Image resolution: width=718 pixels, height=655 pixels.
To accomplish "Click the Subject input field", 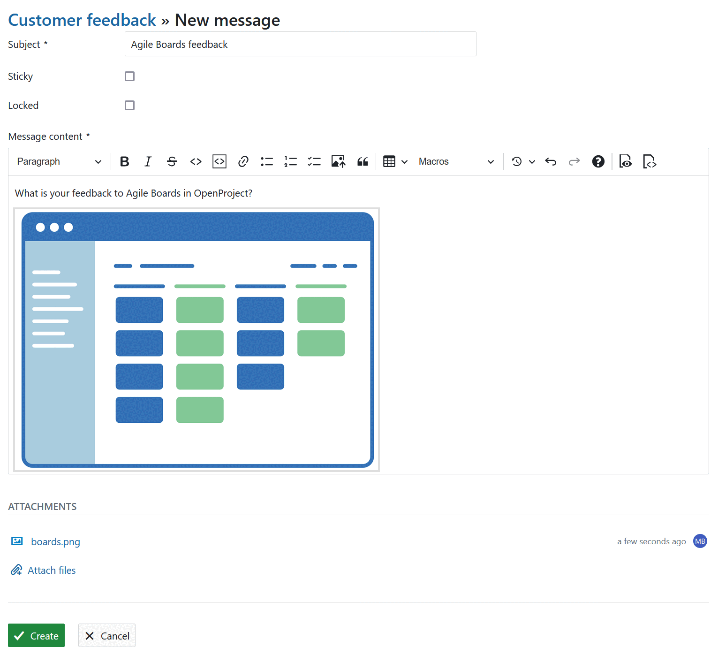I will click(300, 44).
